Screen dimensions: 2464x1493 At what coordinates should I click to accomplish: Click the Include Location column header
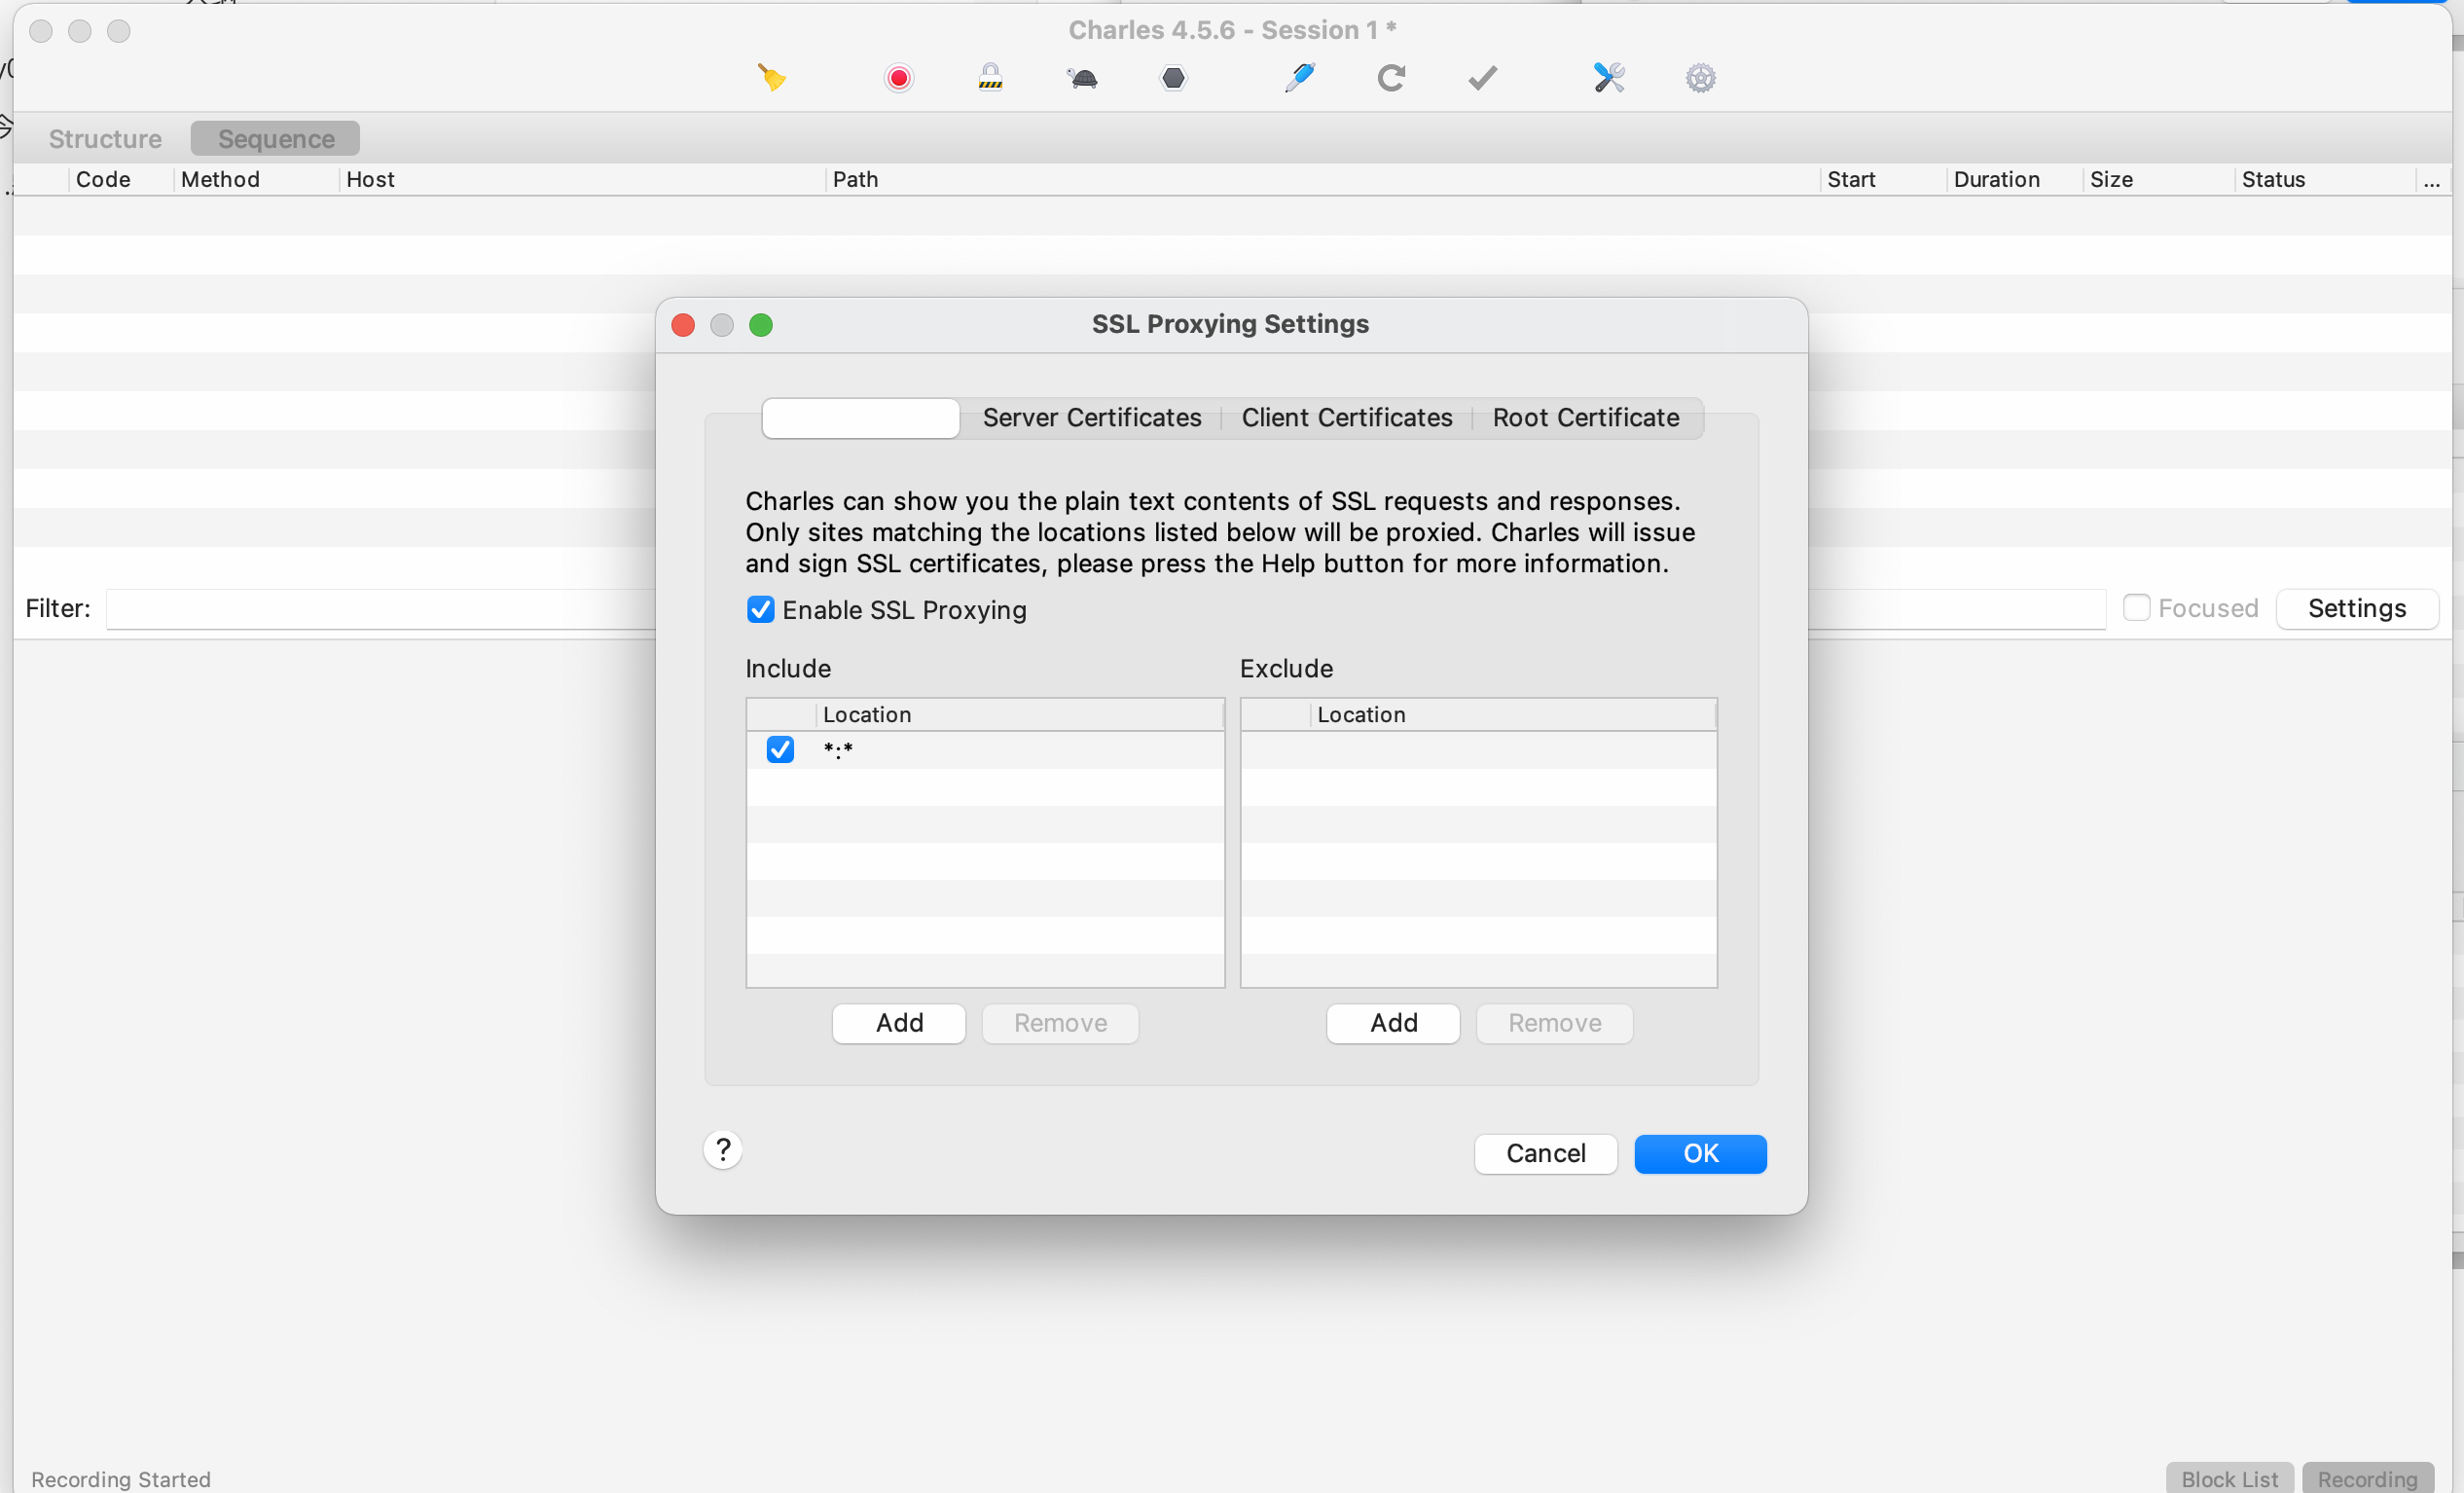[x=1018, y=714]
